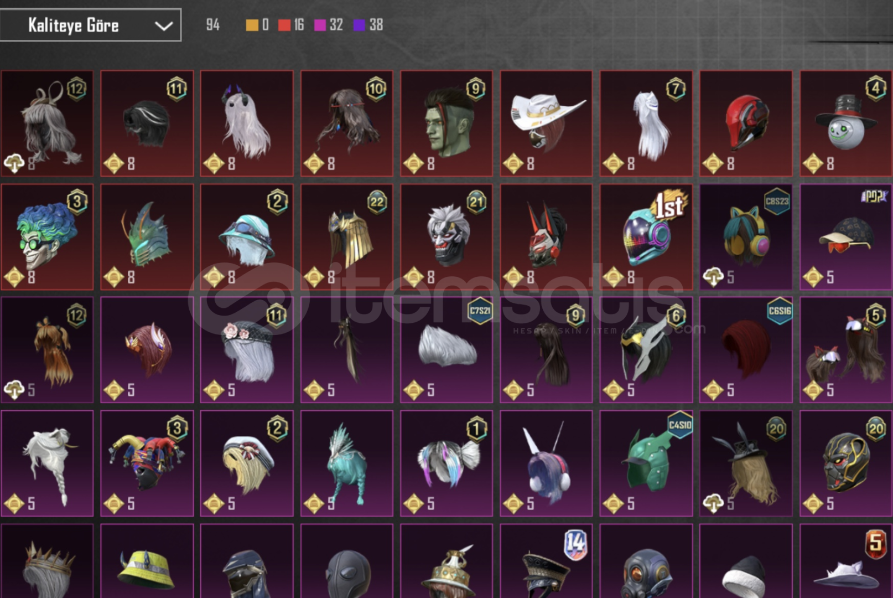The image size is (893, 598).
Task: Select the snowman with top hat headgear
Action: point(846,123)
